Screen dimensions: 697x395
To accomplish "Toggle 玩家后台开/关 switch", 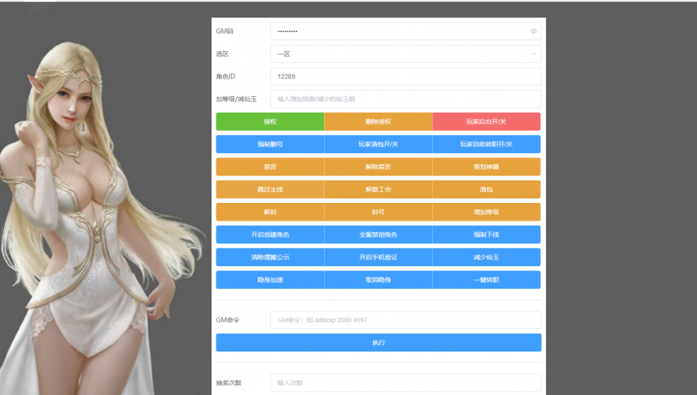I will [486, 121].
